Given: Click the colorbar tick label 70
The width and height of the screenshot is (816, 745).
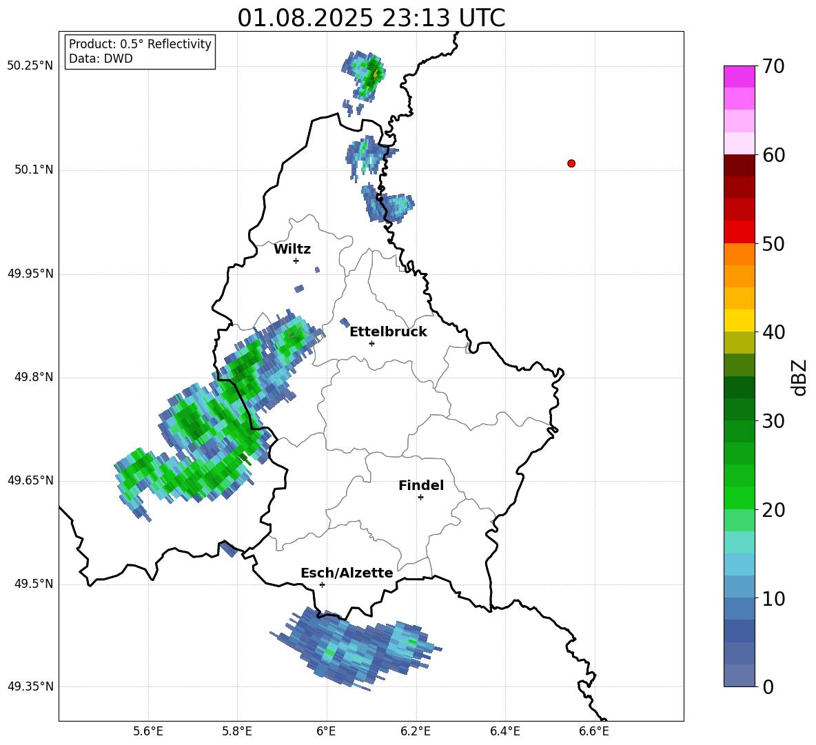Looking at the screenshot, I should [773, 66].
